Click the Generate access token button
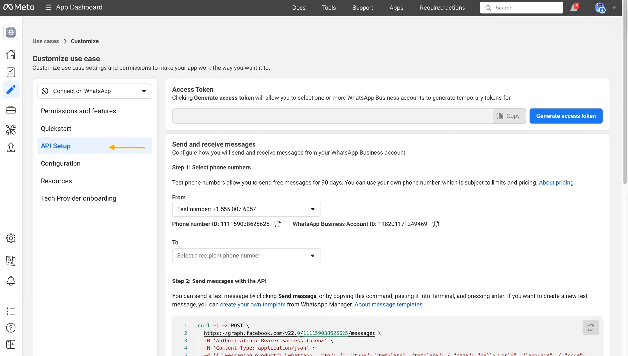 pyautogui.click(x=566, y=116)
